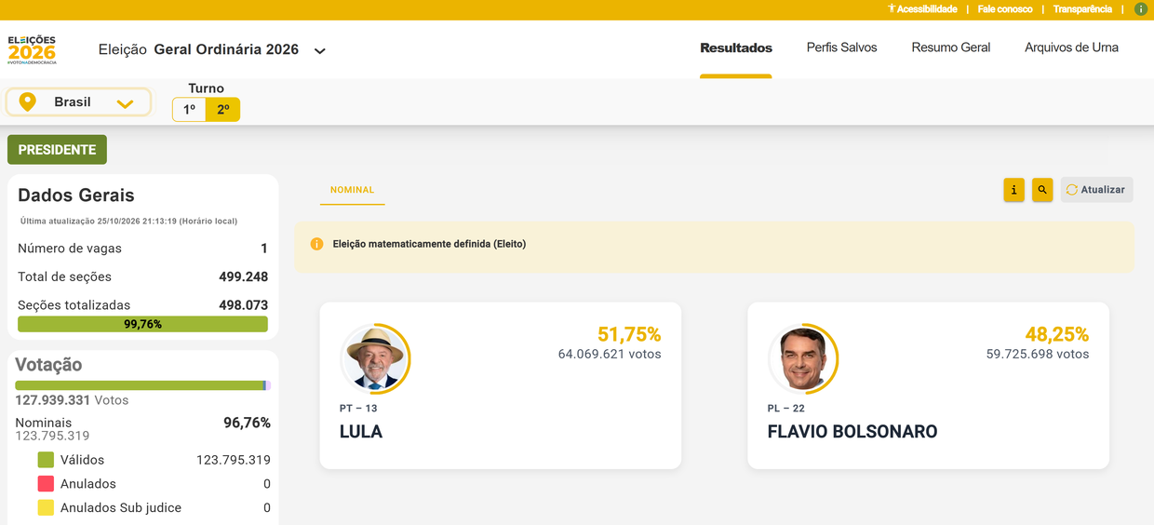Click the 99,76% sections progress bar
1154x525 pixels.
(142, 324)
